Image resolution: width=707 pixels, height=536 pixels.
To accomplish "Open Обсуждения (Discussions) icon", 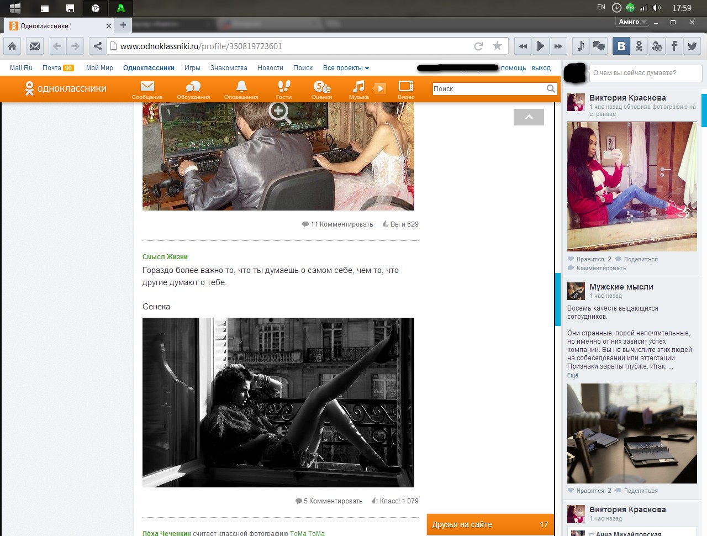I will click(x=193, y=89).
